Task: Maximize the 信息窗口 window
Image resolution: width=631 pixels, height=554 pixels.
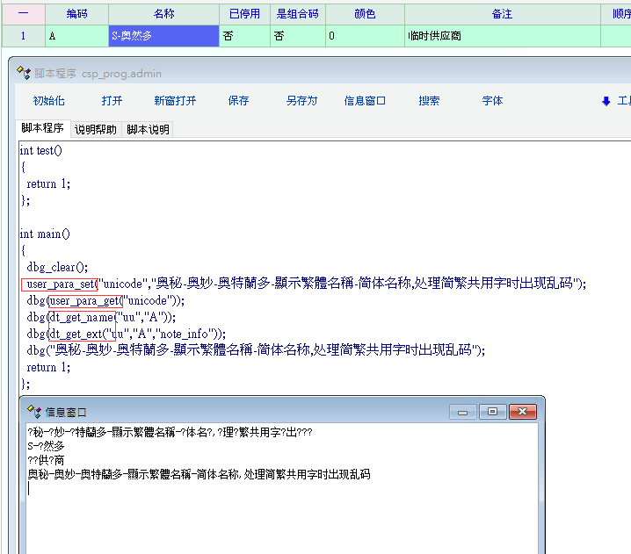Action: tap(492, 412)
